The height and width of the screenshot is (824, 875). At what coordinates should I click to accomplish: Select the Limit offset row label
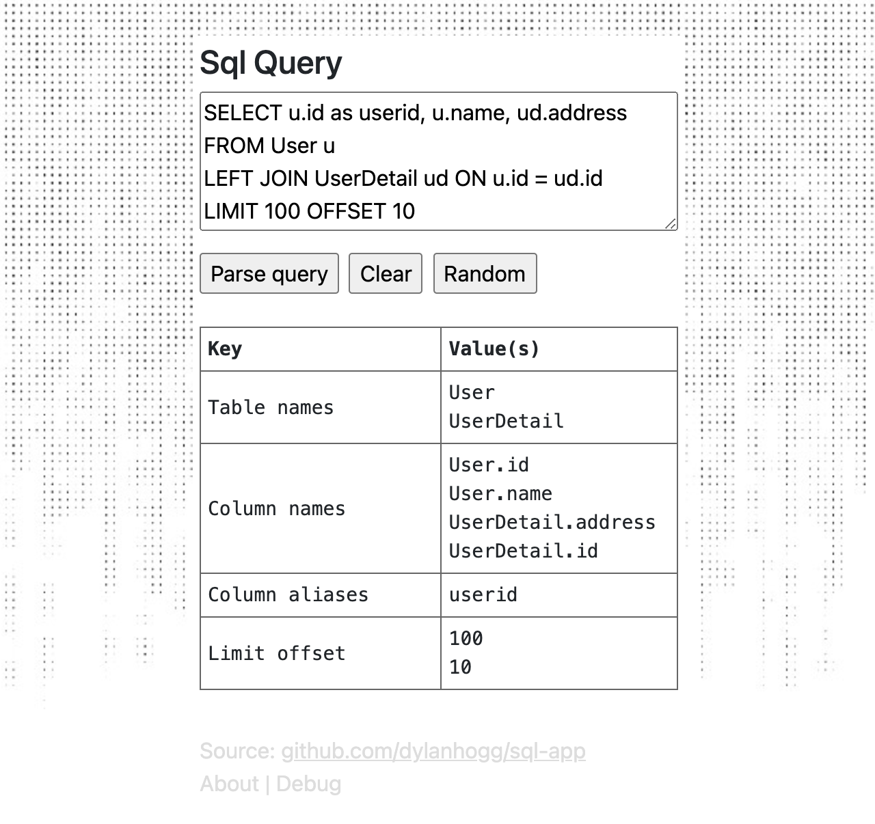point(277,653)
